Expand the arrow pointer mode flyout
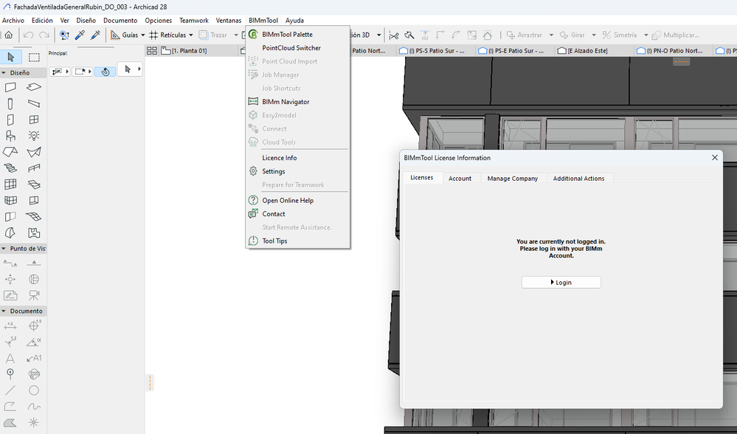 click(x=139, y=69)
